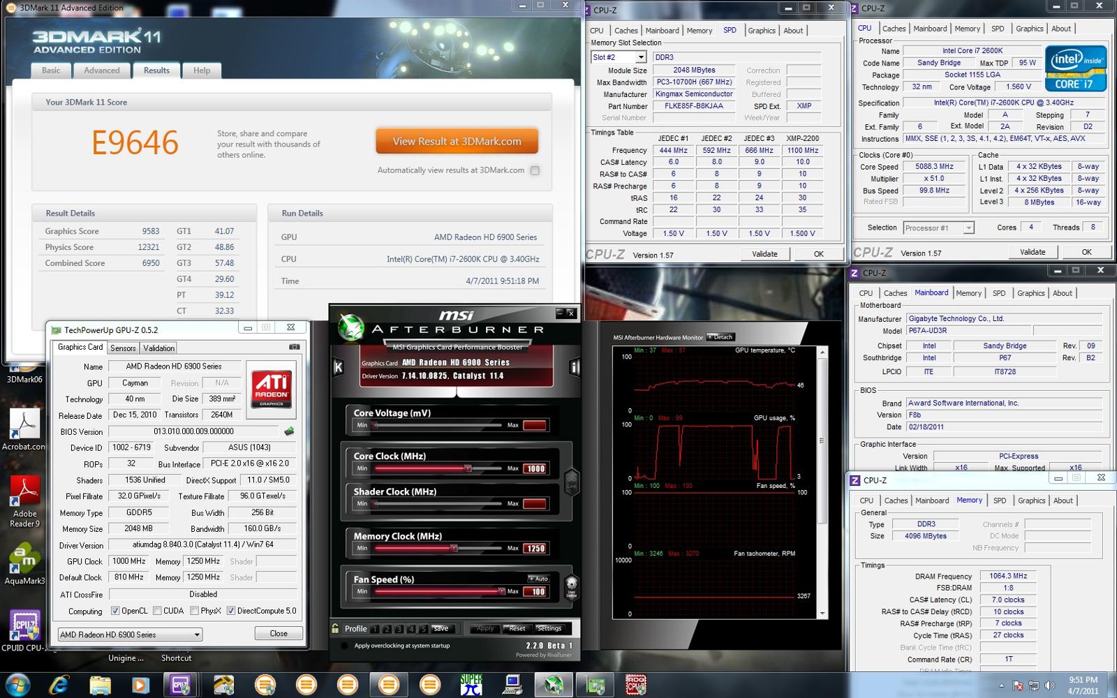Screen dimensions: 1117x698
Task: Switch to MSI Afterburner taskbar icon
Action: pyautogui.click(x=554, y=685)
